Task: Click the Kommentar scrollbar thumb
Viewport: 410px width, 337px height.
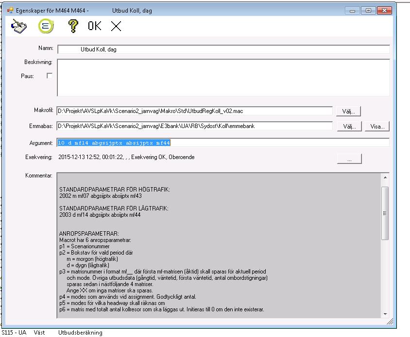Action: (385, 213)
